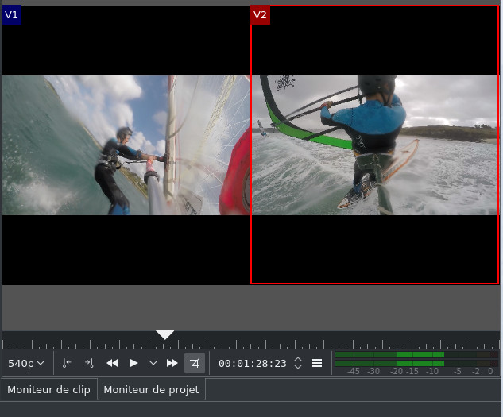The width and height of the screenshot is (503, 417).
Task: Switch to Moniteur de projet tab
Action: pyautogui.click(x=152, y=389)
